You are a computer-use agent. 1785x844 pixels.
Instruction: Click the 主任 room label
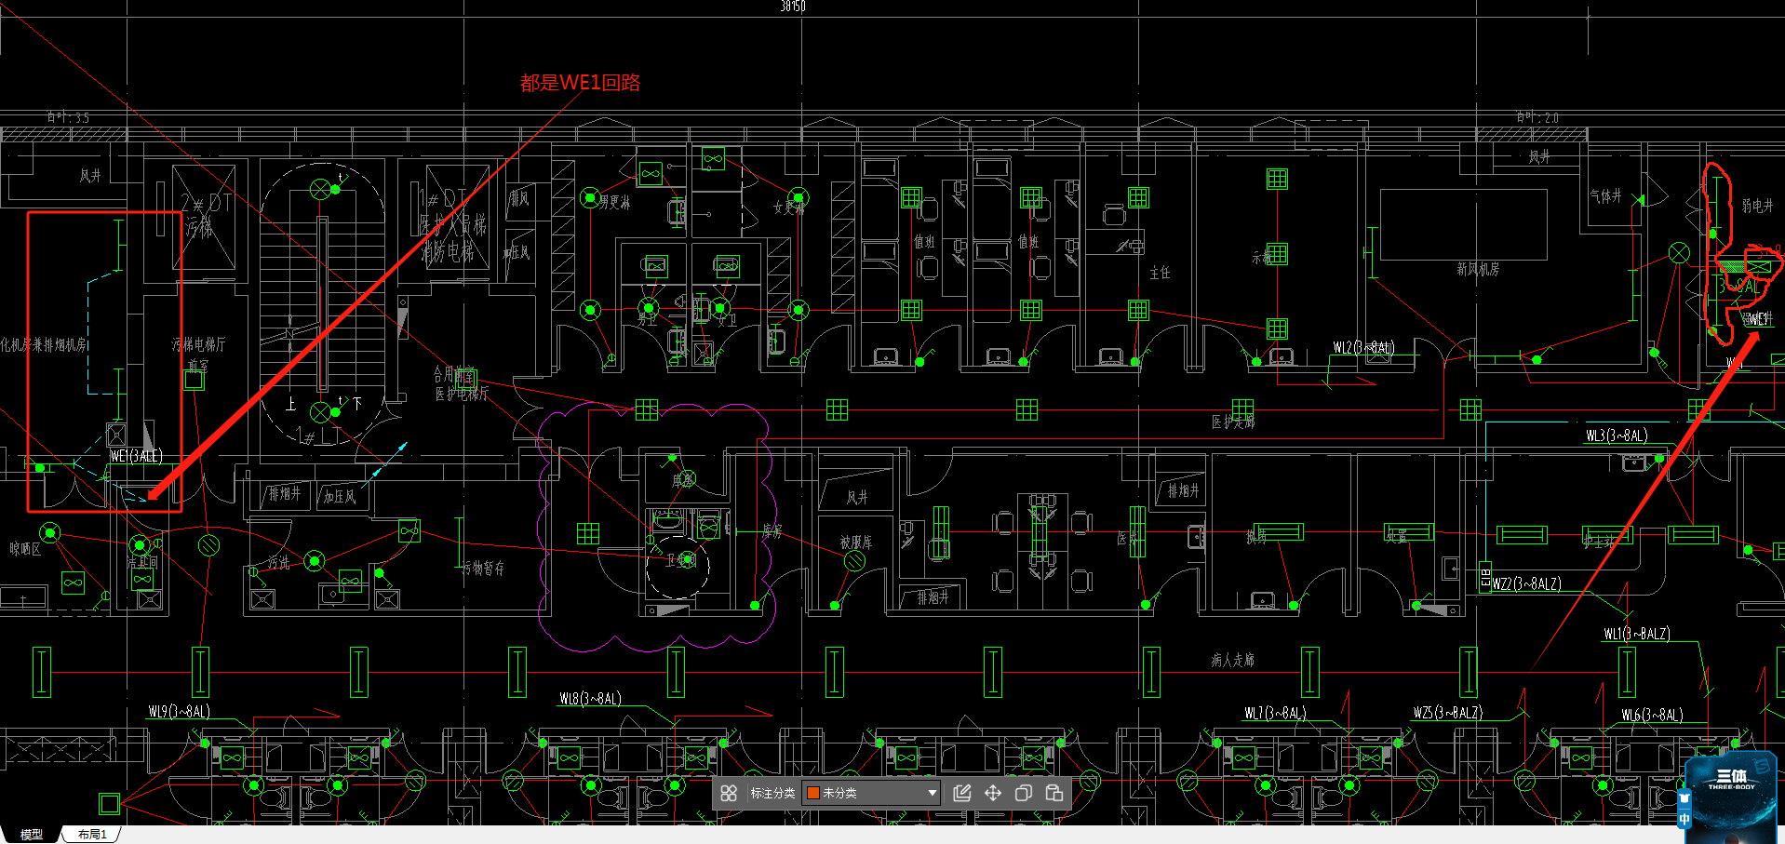click(x=1160, y=273)
